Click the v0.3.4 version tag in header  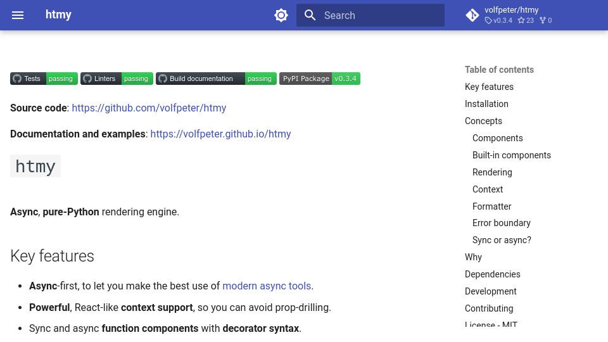click(498, 20)
